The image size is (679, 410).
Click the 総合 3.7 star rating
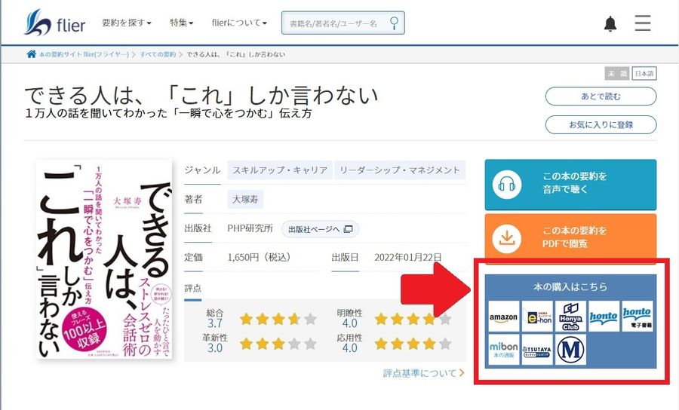click(278, 319)
